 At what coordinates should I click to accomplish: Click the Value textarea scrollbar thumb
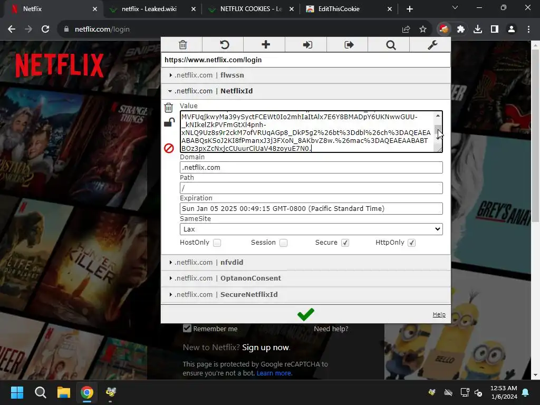pos(438,131)
